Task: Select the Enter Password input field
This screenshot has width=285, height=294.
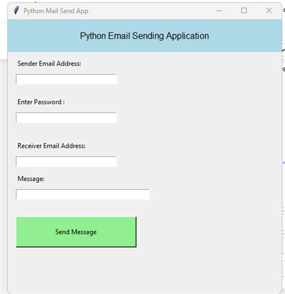Action: (x=66, y=117)
